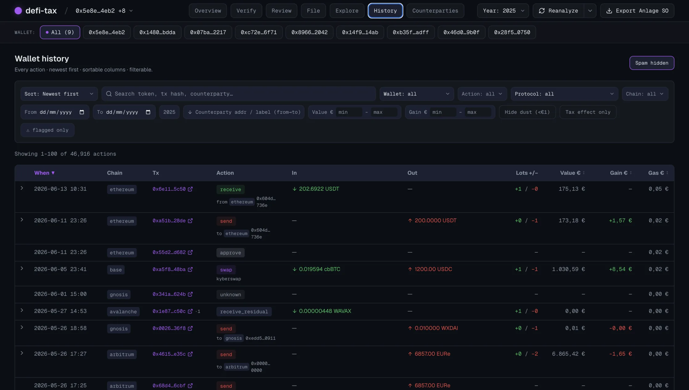
Task: Open wallet switcher 0x5e8e…4eb2 +8
Action: coord(104,11)
